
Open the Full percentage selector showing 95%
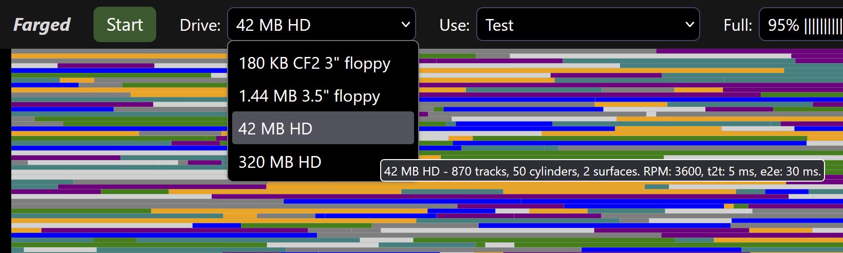pyautogui.click(x=801, y=25)
